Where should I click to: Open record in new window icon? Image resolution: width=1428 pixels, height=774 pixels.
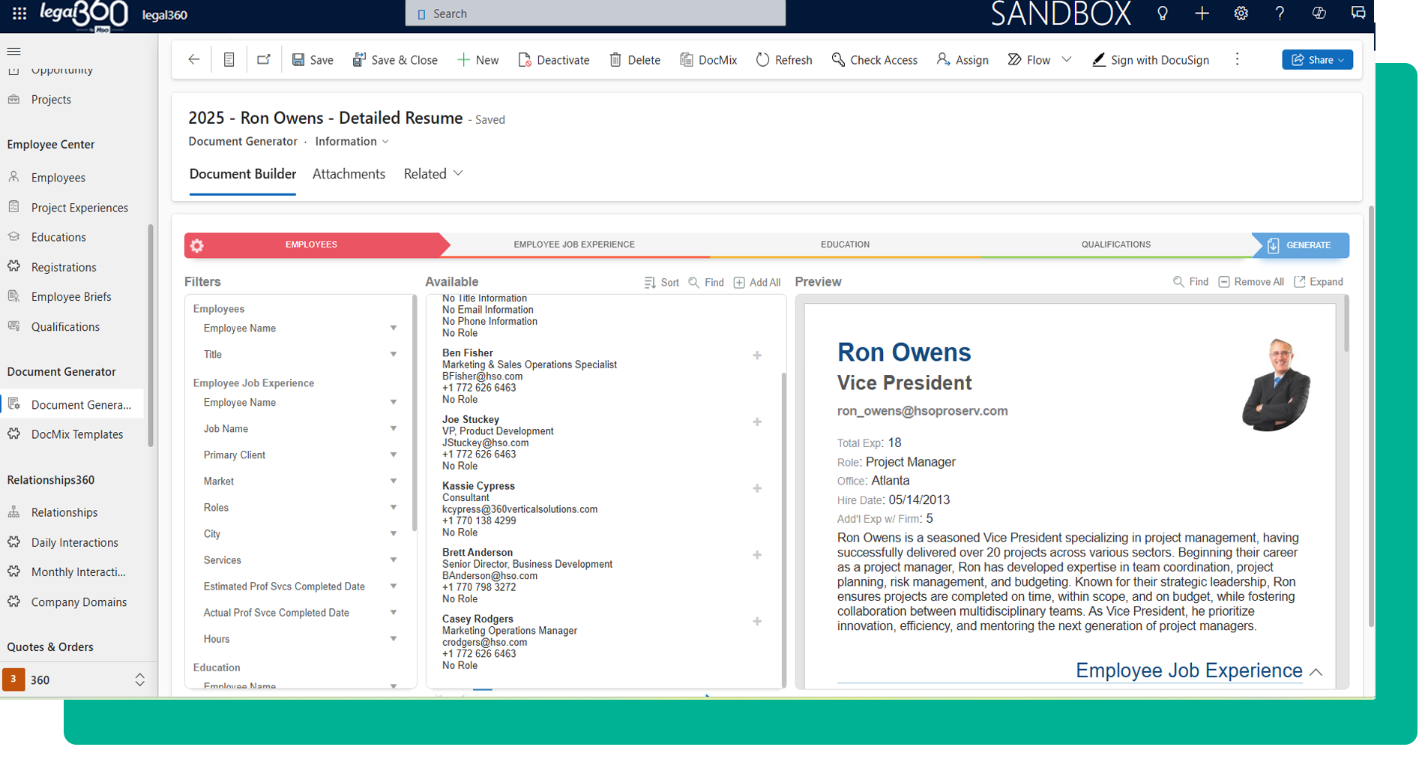tap(263, 60)
